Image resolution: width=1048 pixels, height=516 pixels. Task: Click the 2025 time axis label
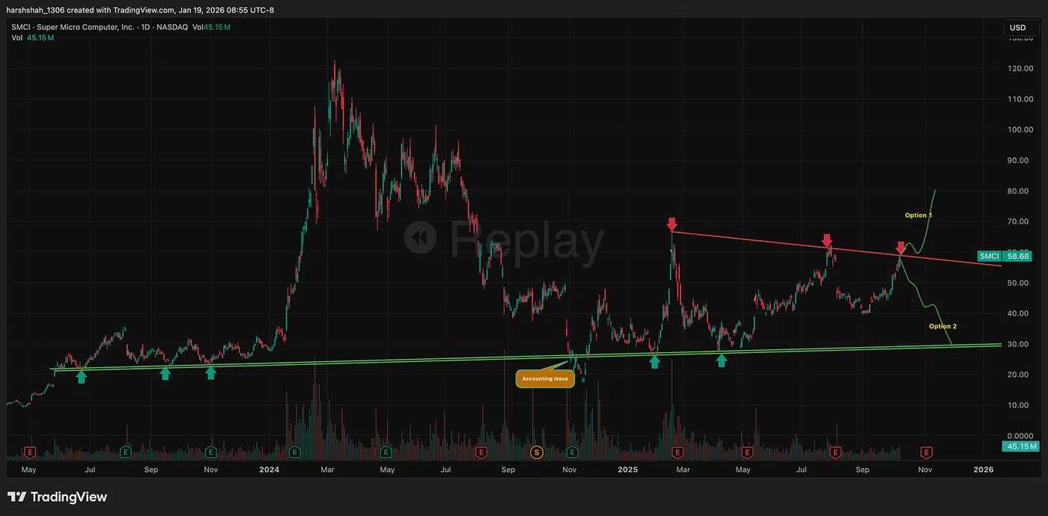[x=627, y=470]
